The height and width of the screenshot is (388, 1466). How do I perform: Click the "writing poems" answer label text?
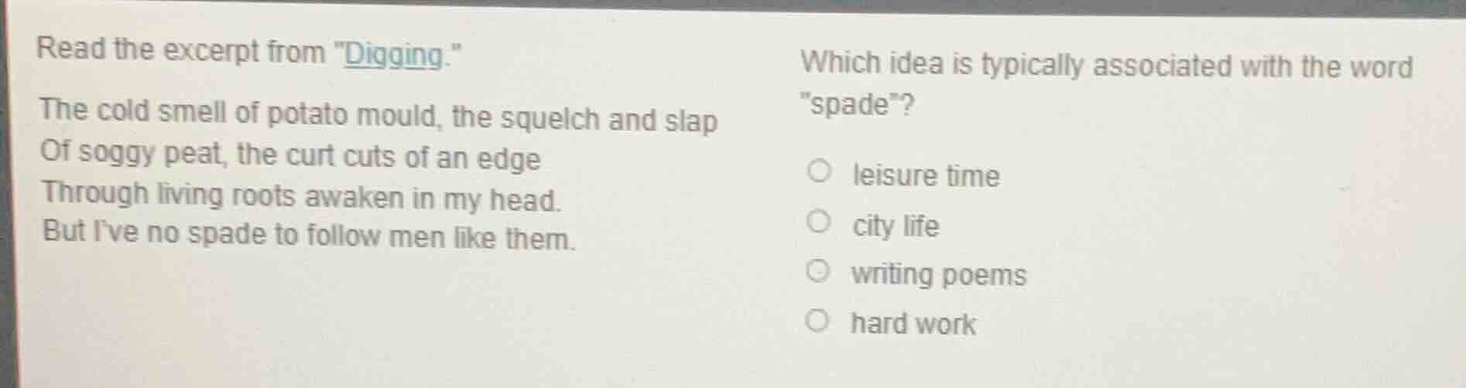click(939, 275)
